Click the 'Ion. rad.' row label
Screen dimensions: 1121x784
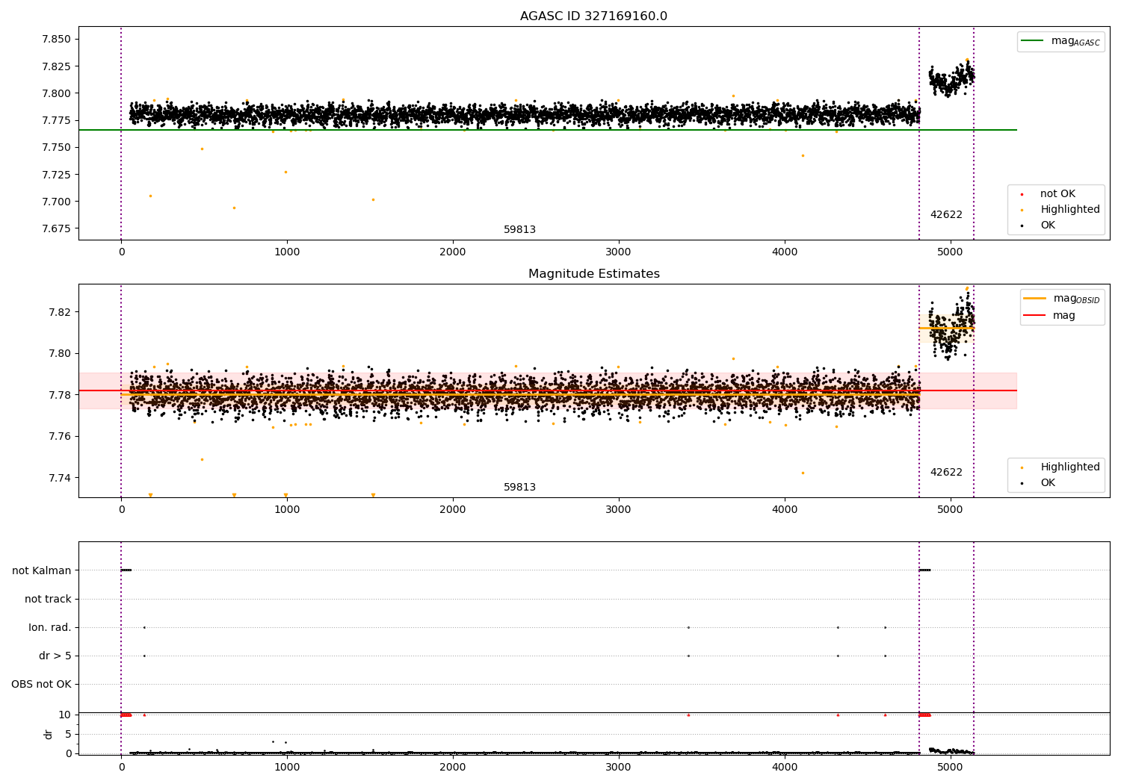(50, 627)
